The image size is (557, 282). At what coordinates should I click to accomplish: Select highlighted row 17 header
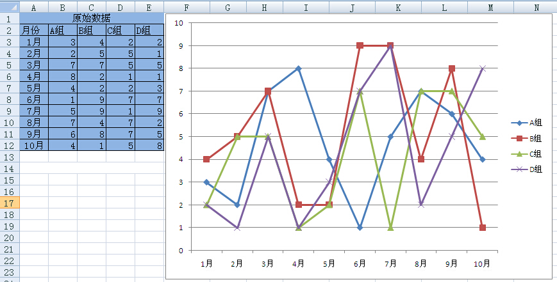click(x=10, y=203)
